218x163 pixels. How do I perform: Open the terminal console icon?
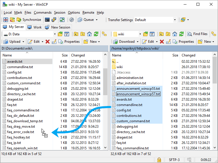[x=47, y=20]
